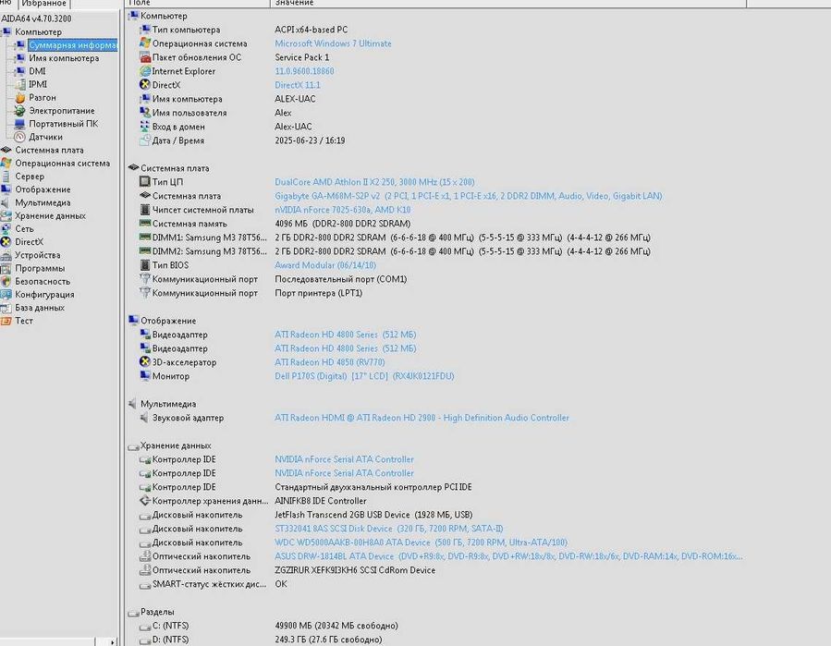
Task: Click the Программы icon in sidebar
Action: (6, 268)
